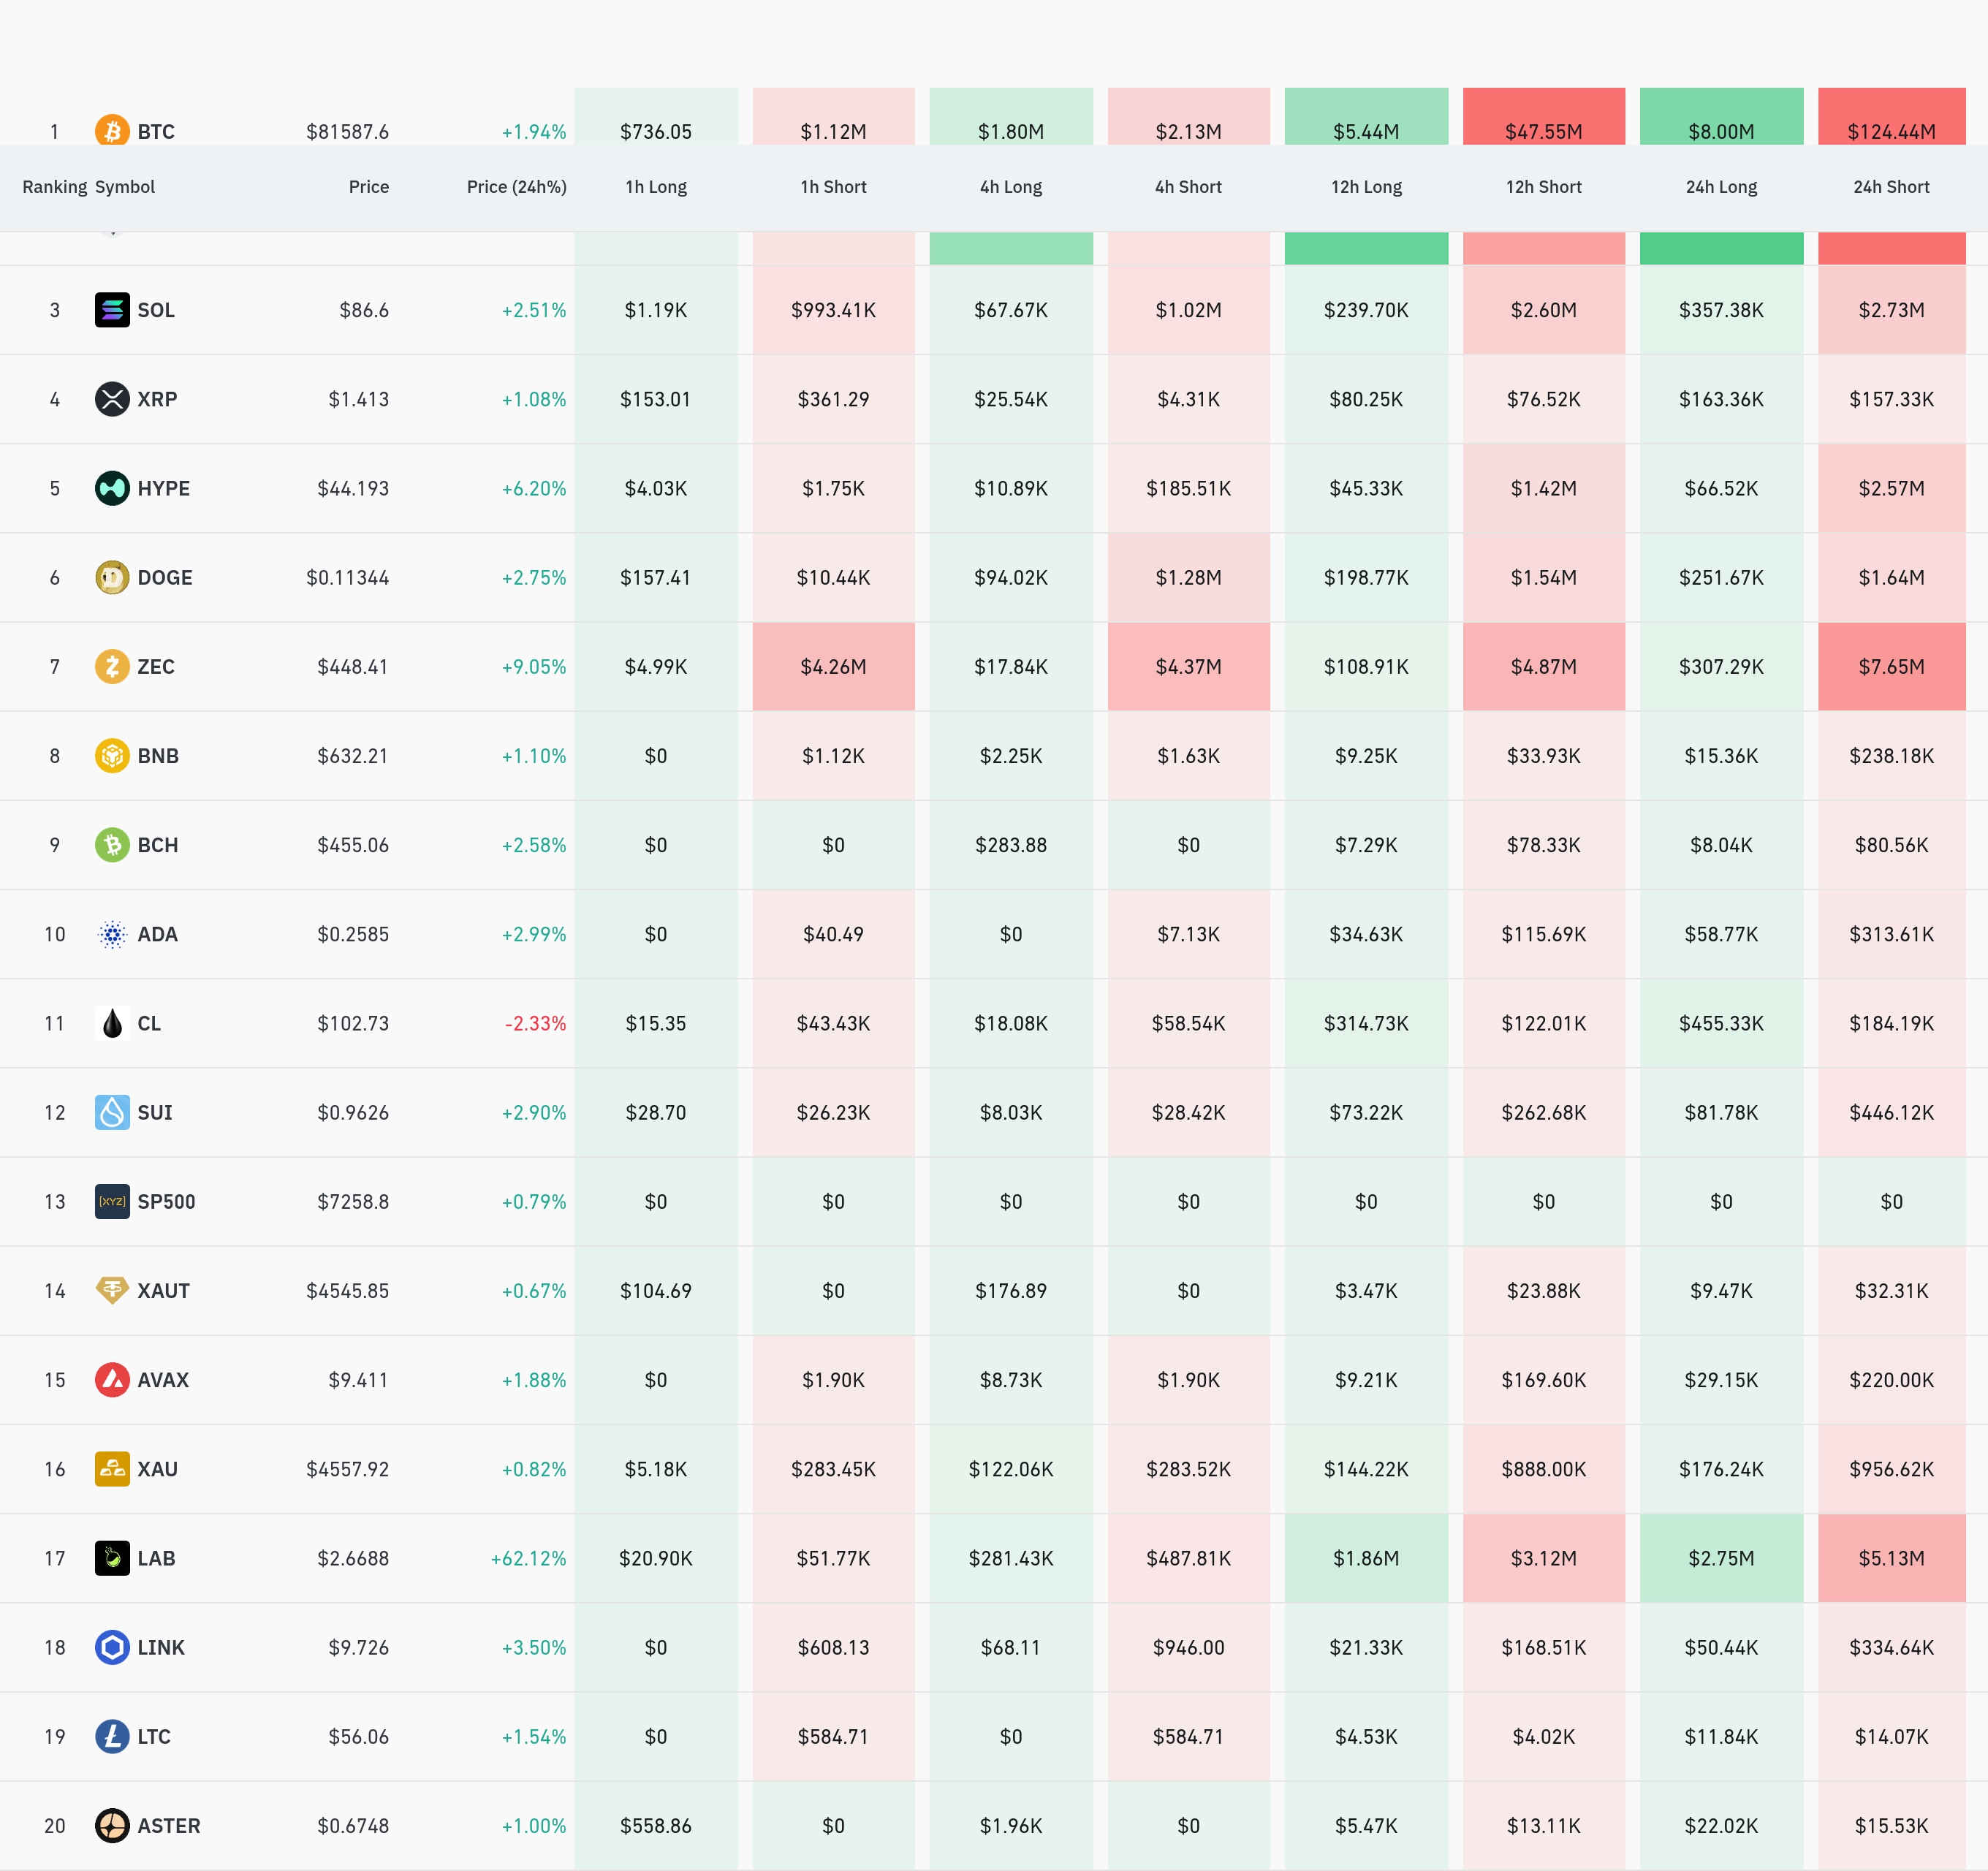Image resolution: width=1988 pixels, height=1871 pixels.
Task: Click the AVAX coin icon
Action: pyautogui.click(x=112, y=1380)
